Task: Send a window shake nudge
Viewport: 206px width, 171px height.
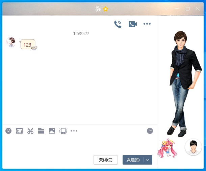Action: pos(62,131)
